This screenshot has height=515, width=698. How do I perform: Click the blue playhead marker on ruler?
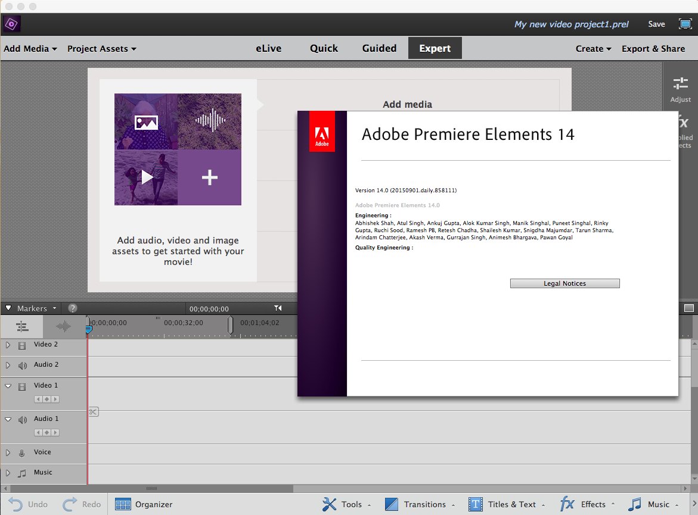(89, 330)
